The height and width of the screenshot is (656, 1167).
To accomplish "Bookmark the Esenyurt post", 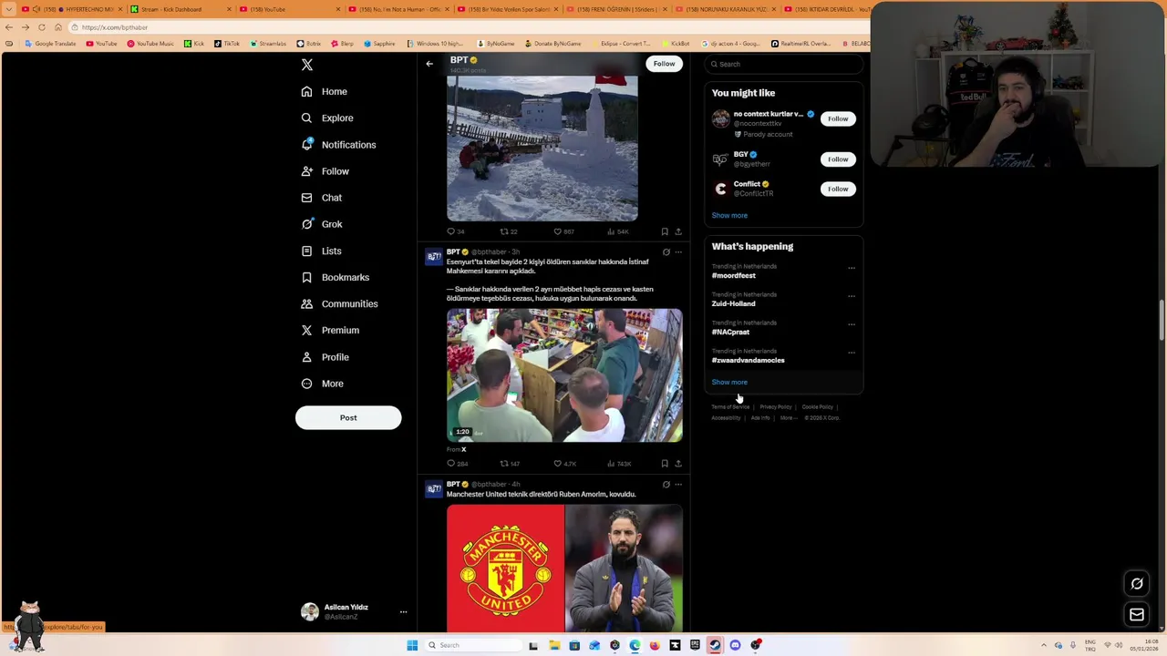I will point(665,464).
